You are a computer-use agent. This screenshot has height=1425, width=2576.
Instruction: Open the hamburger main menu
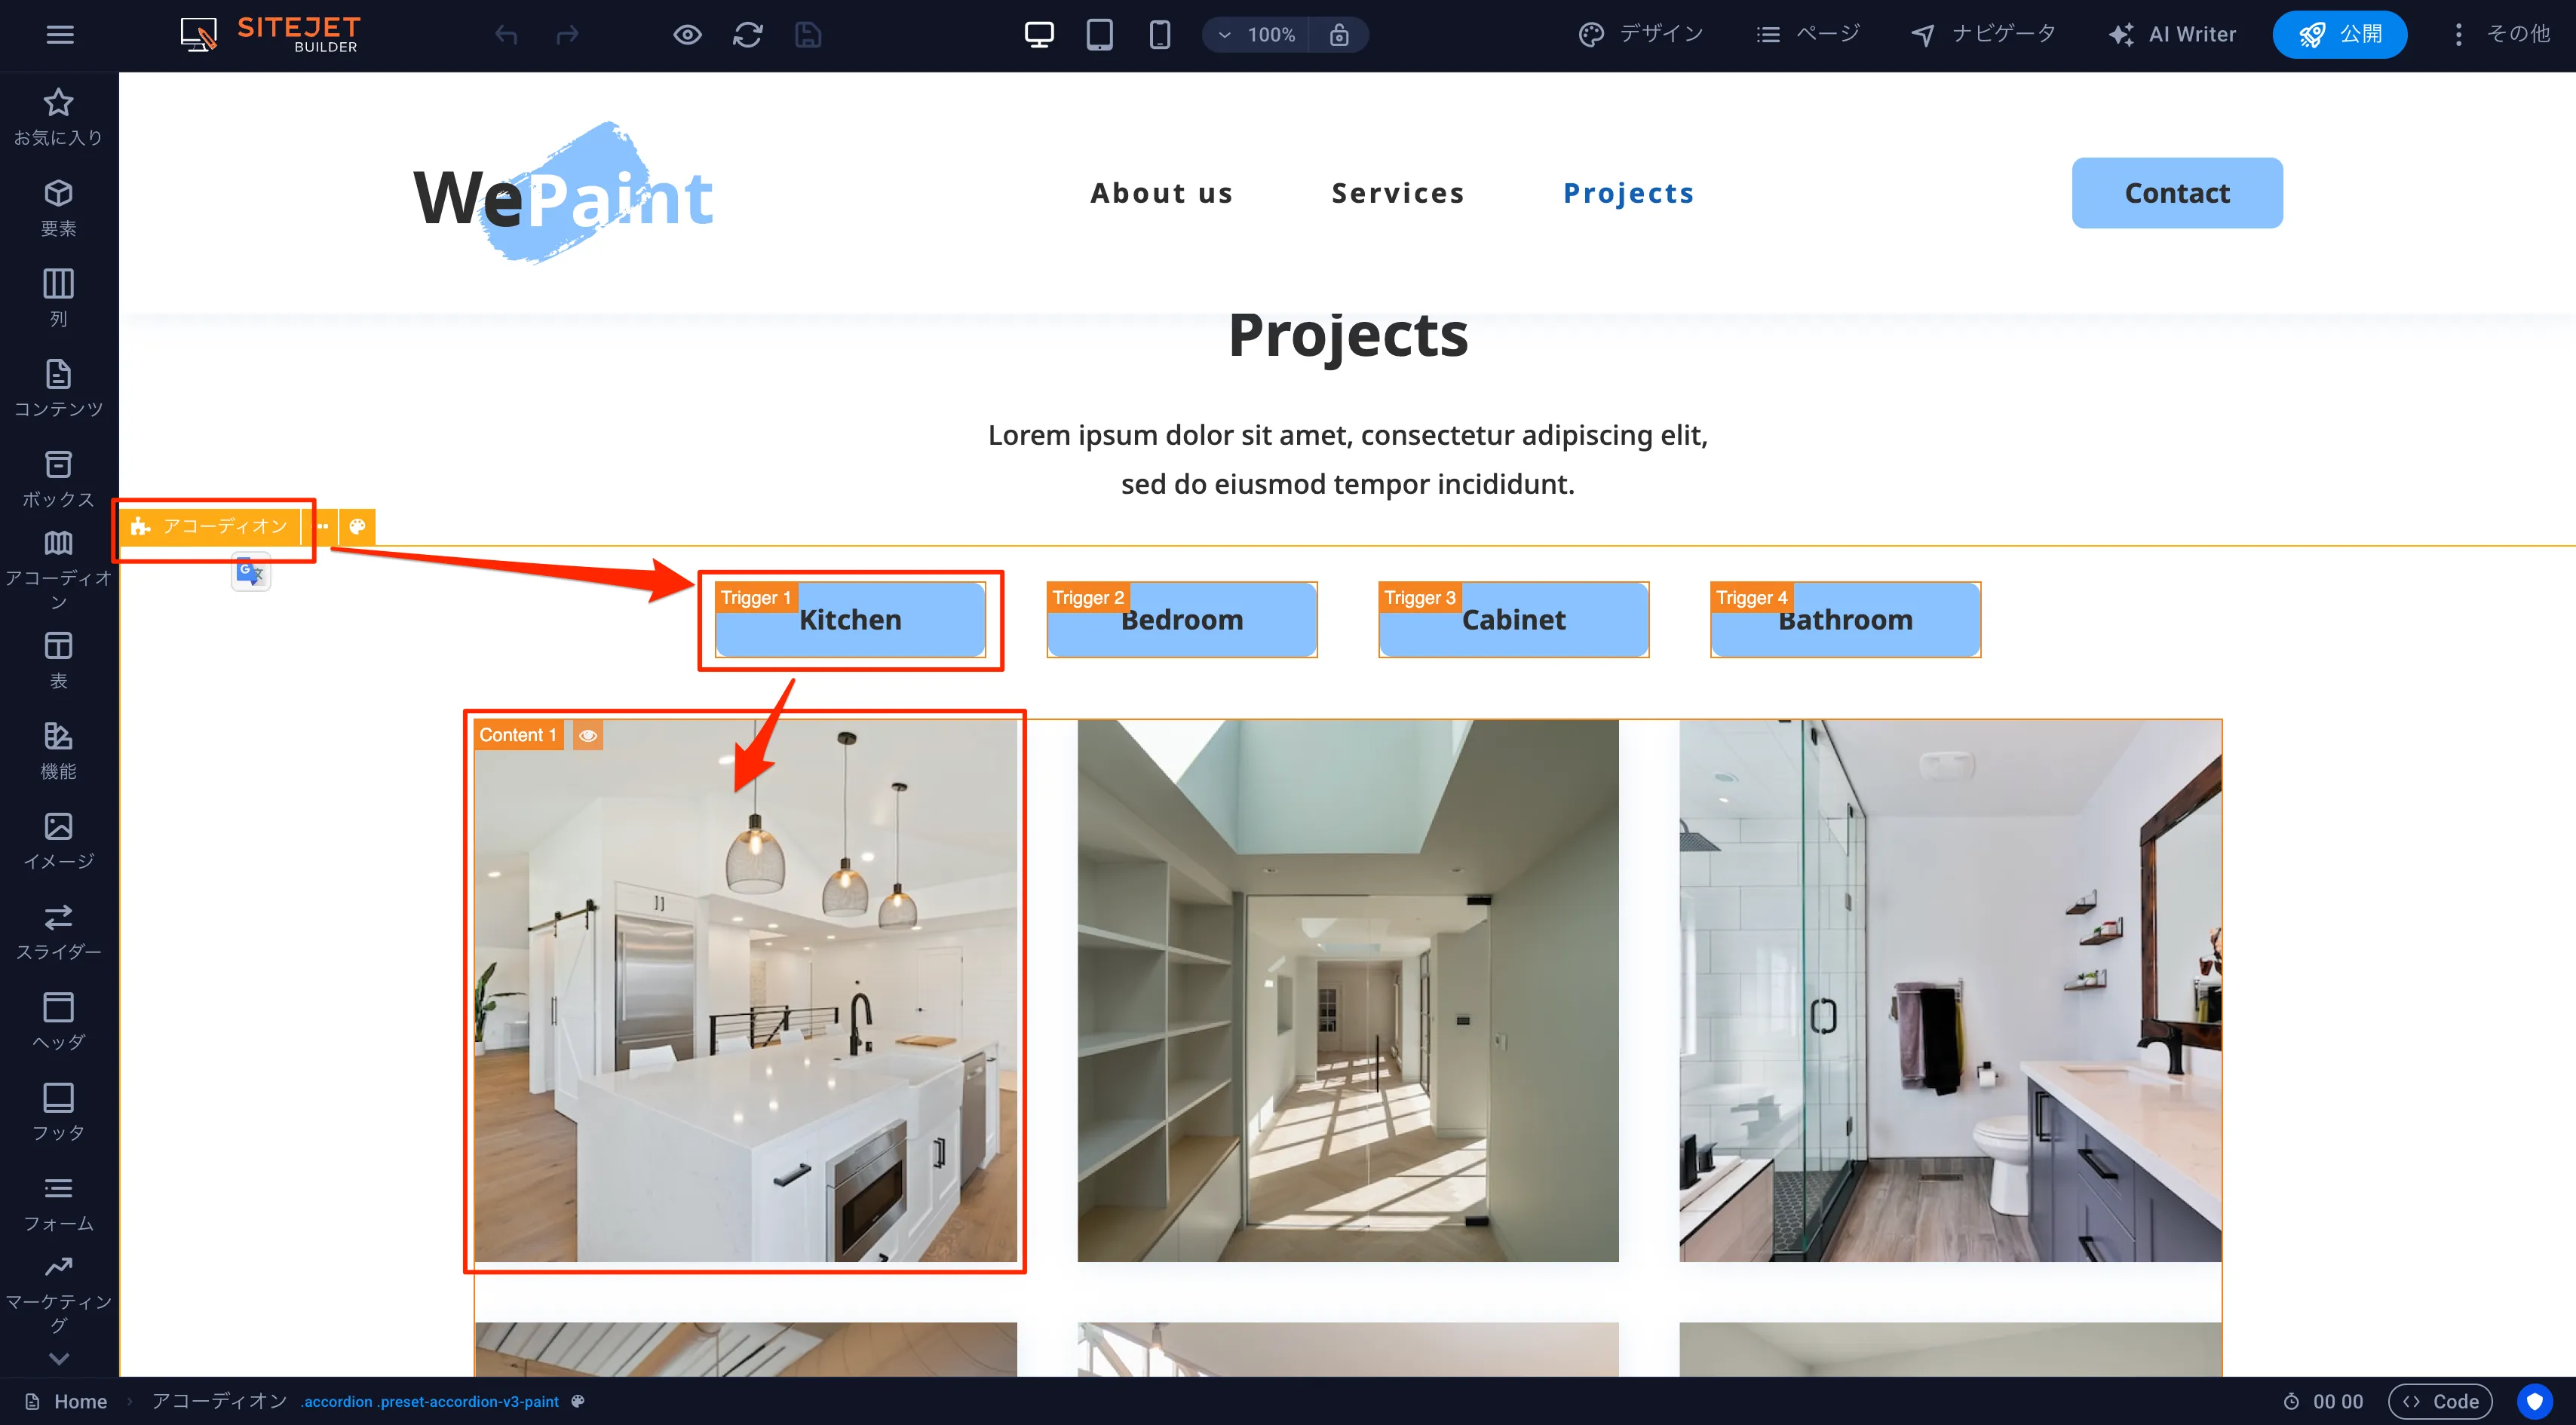click(x=60, y=35)
